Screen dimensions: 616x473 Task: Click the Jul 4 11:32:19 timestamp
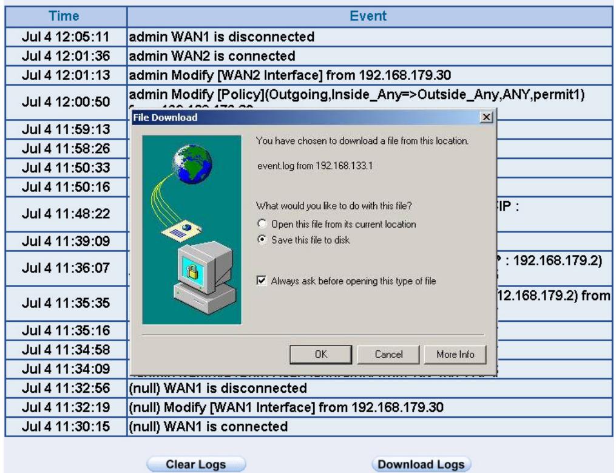[x=66, y=407]
